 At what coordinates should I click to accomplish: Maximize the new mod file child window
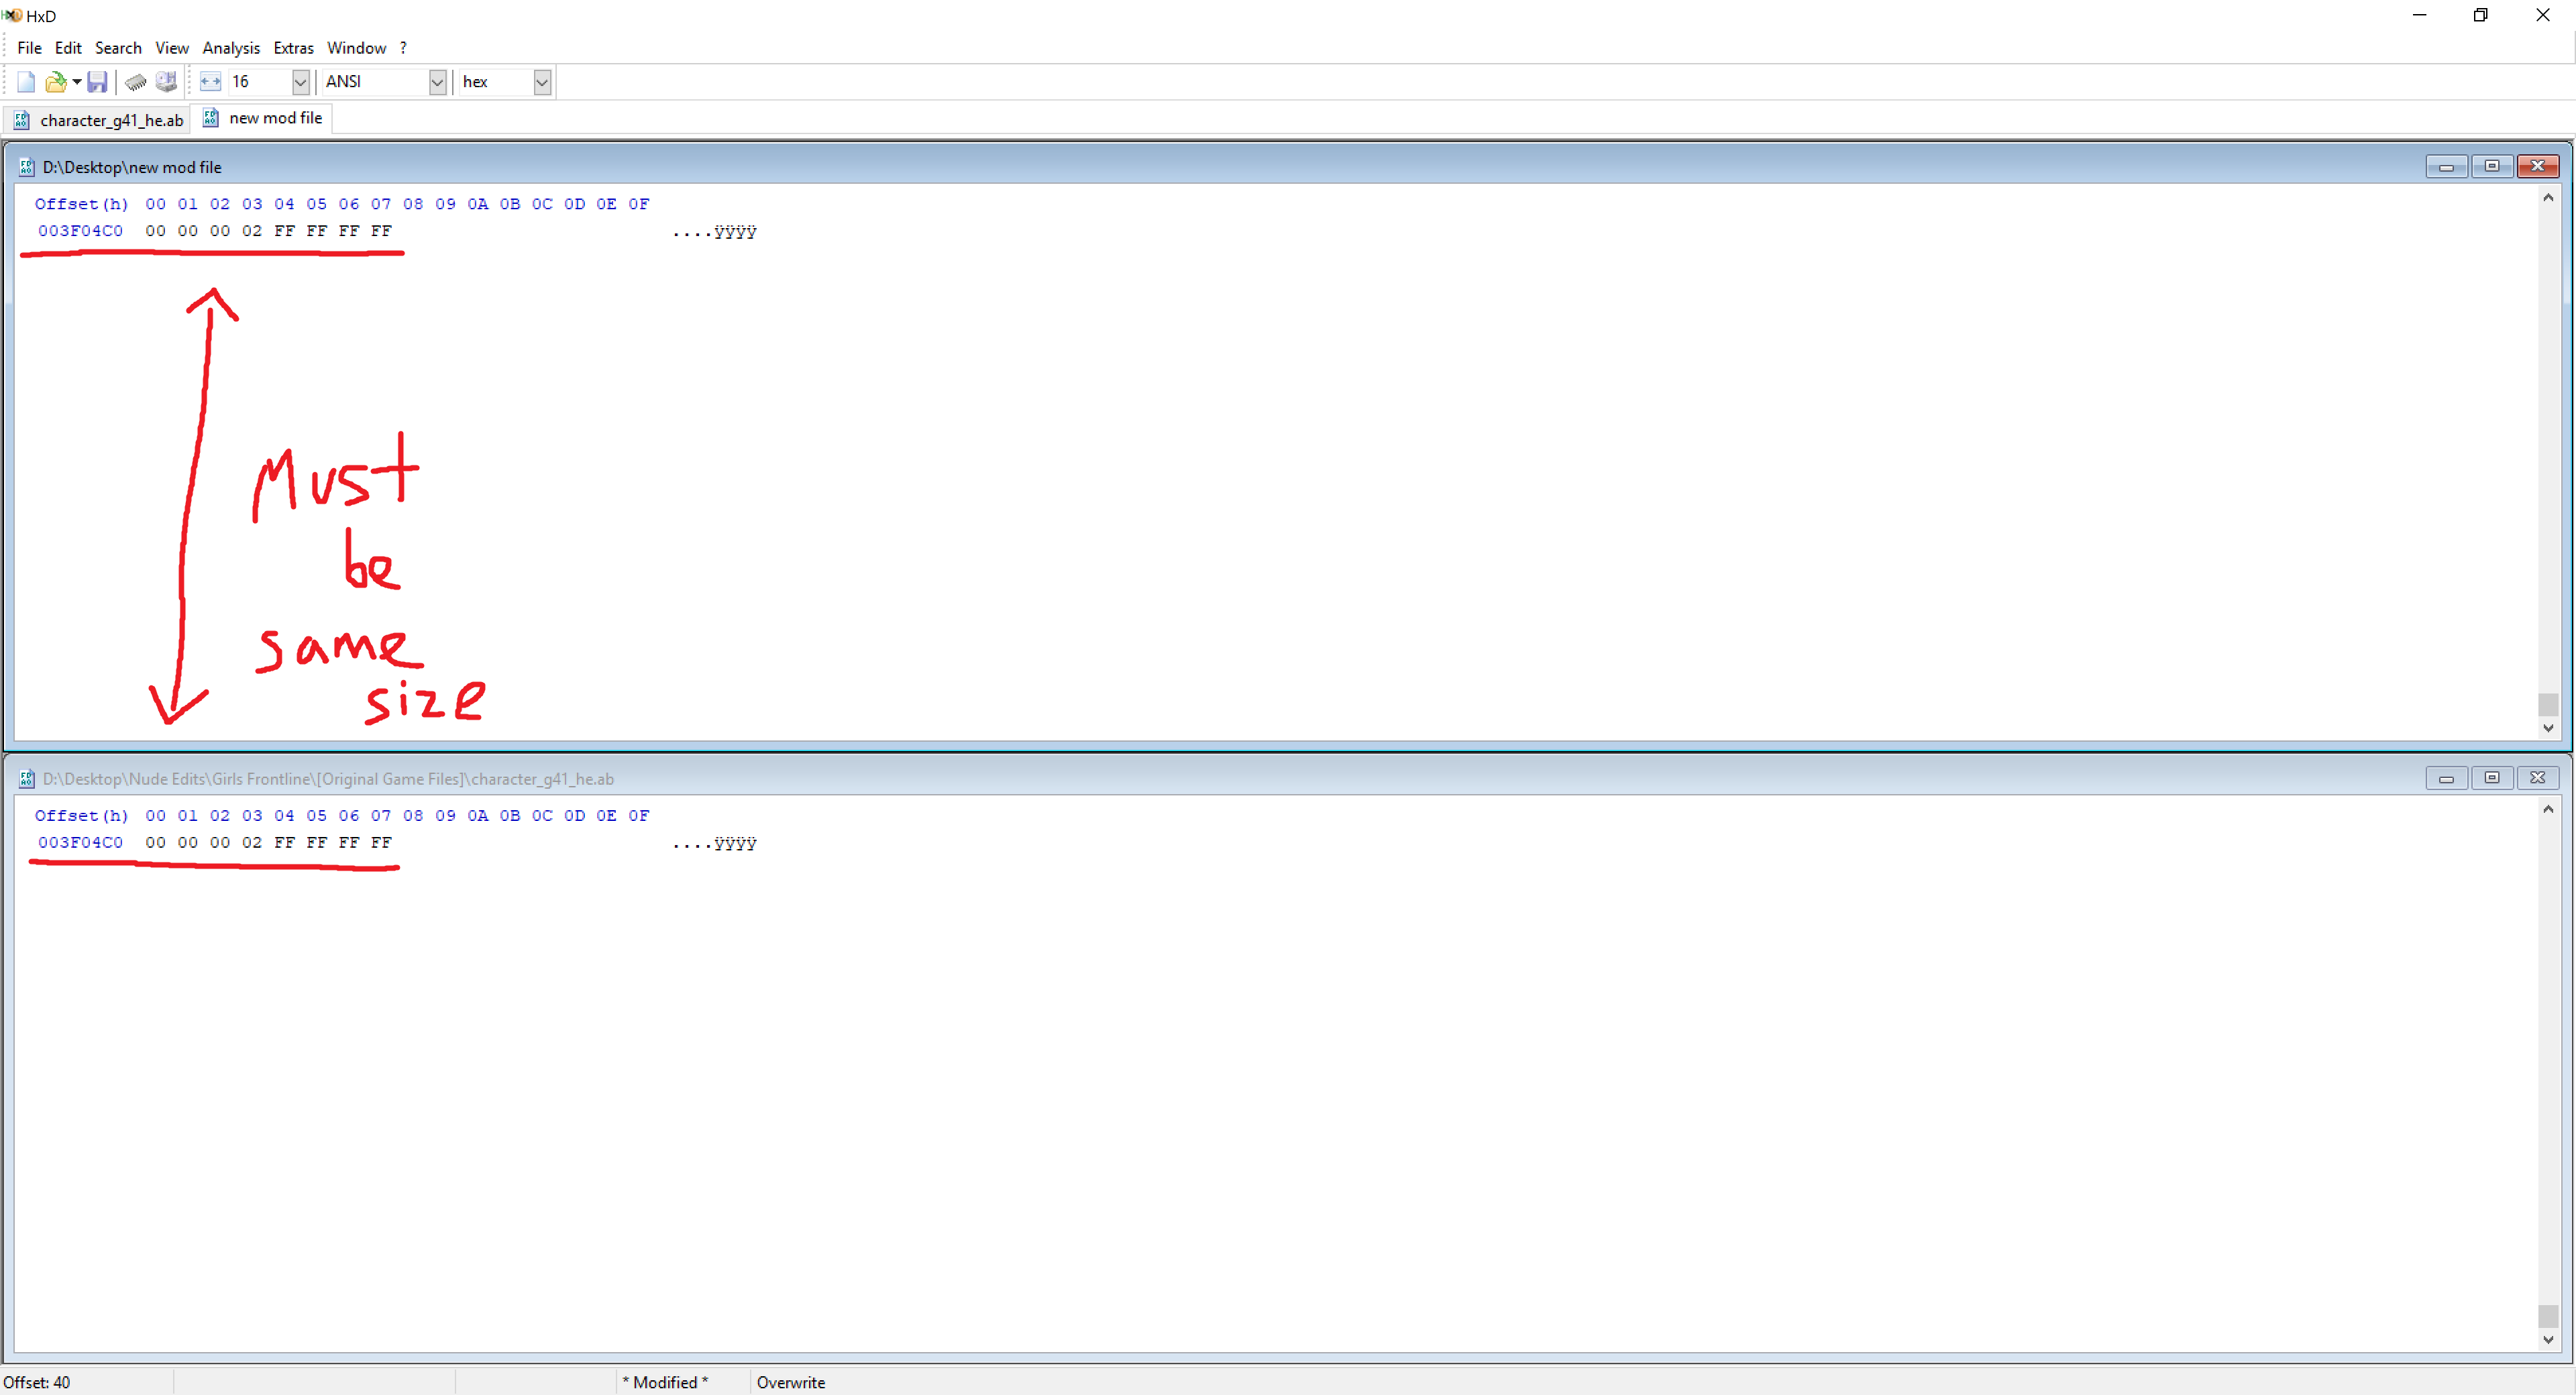[2491, 166]
